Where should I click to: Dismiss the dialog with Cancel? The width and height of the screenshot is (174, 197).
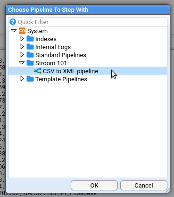144,185
